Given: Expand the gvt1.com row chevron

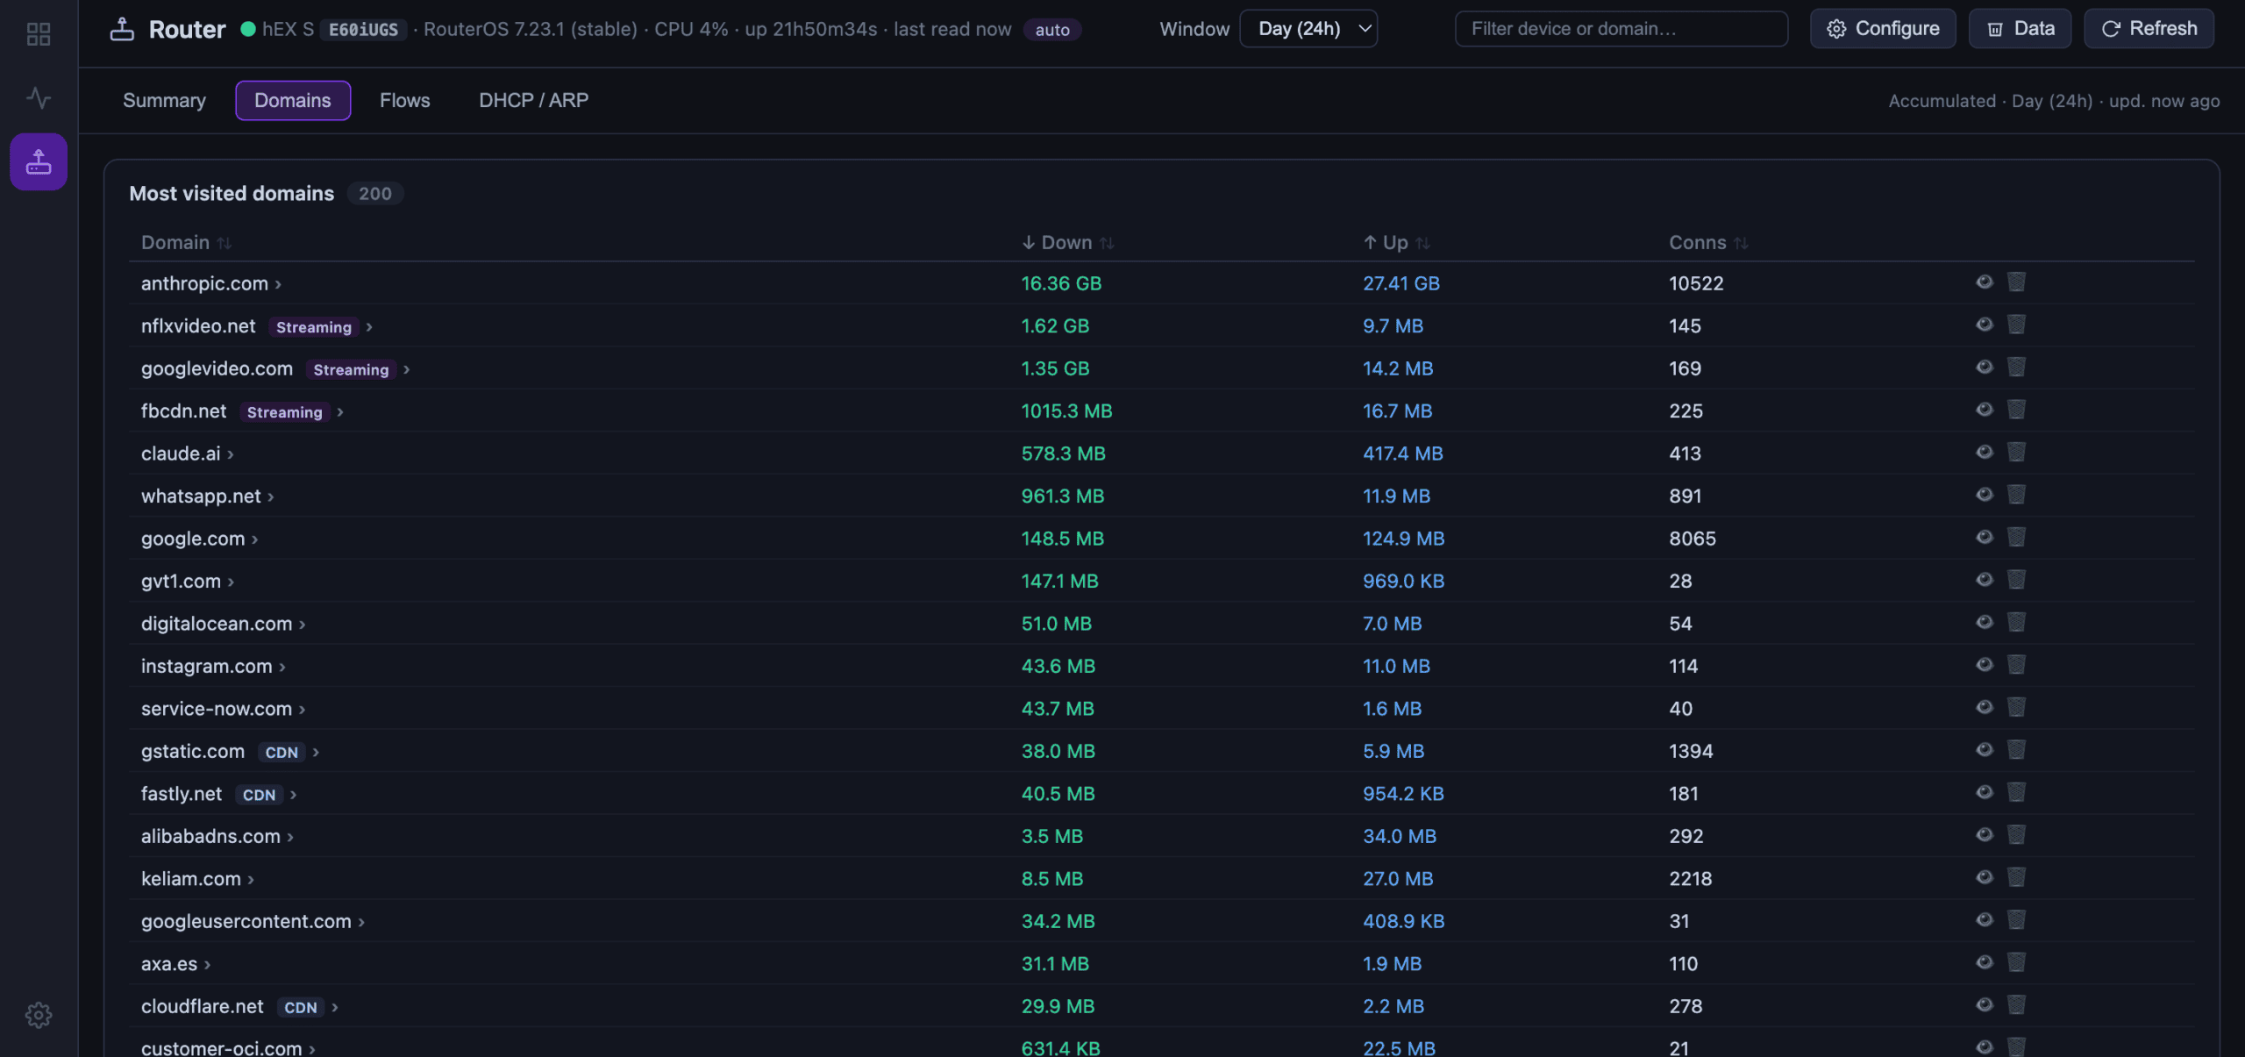Looking at the screenshot, I should [231, 582].
